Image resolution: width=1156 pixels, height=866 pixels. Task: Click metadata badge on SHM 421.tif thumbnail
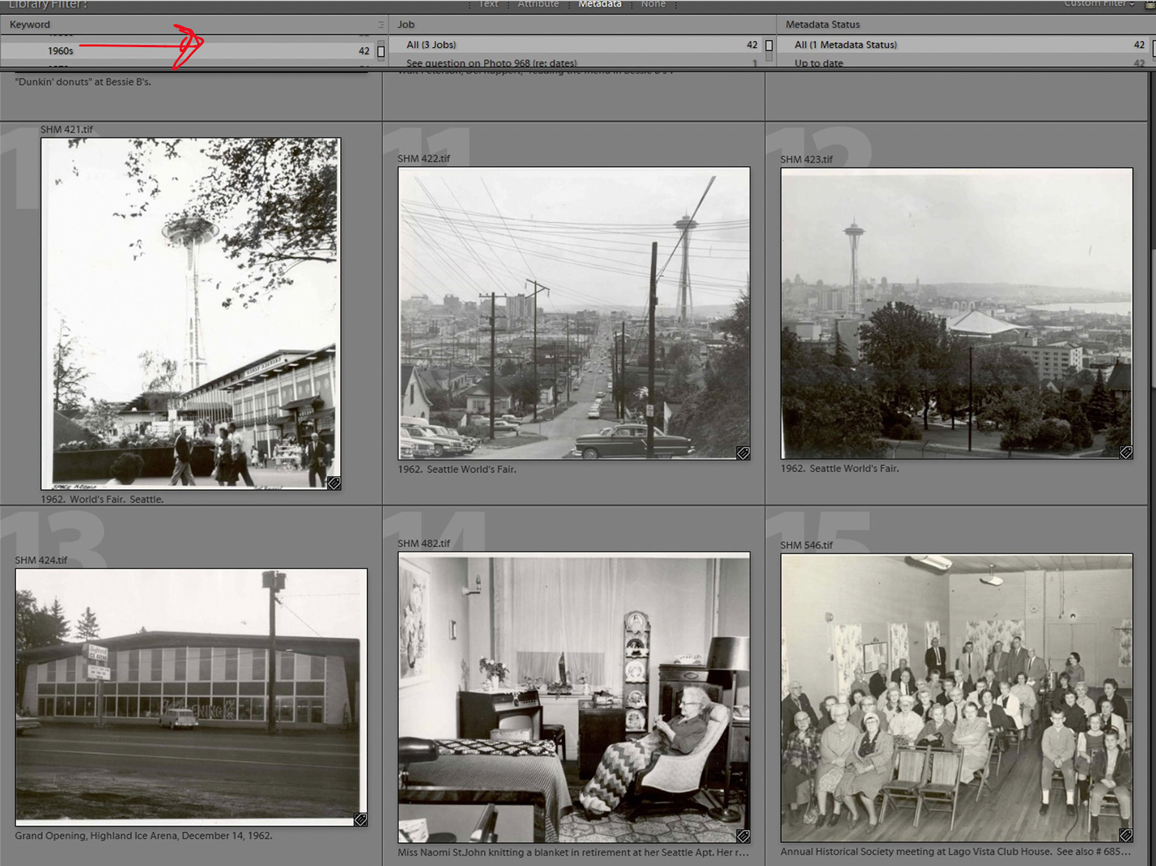[334, 483]
